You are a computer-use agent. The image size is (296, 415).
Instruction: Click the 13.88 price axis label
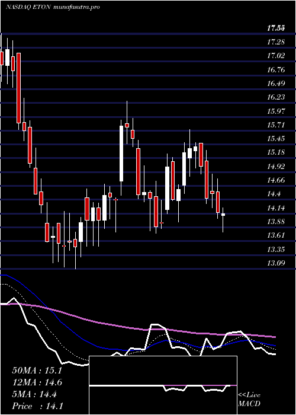[x=276, y=222]
